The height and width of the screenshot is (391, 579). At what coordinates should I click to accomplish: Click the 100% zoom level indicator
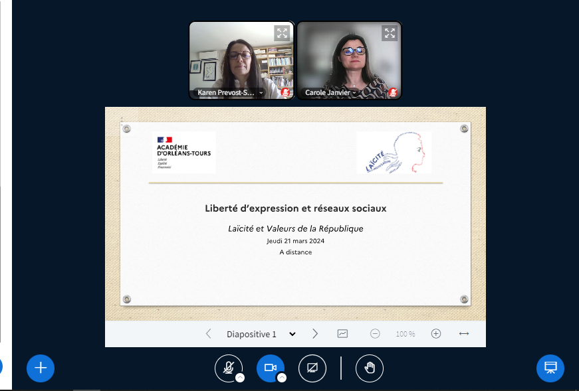[x=405, y=334]
